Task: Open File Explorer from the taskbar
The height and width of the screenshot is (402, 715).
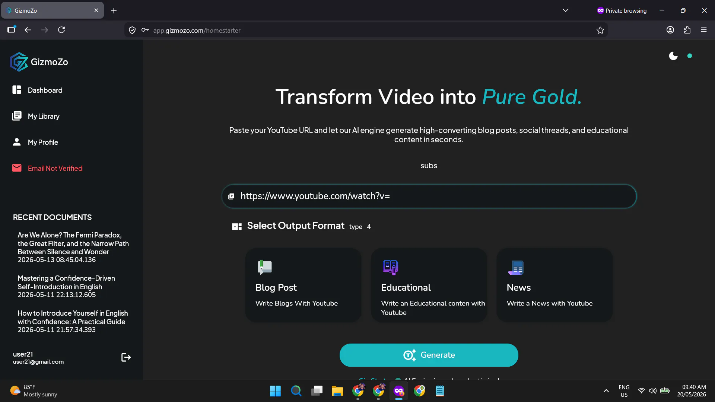Action: pyautogui.click(x=337, y=391)
